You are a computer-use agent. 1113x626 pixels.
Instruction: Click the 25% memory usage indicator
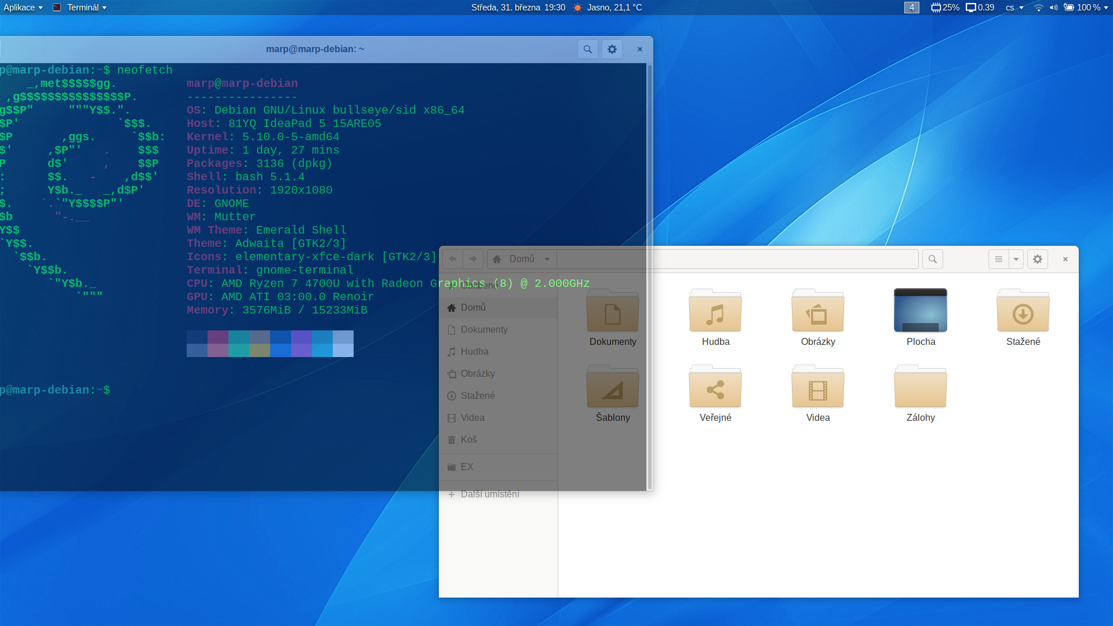click(x=945, y=8)
